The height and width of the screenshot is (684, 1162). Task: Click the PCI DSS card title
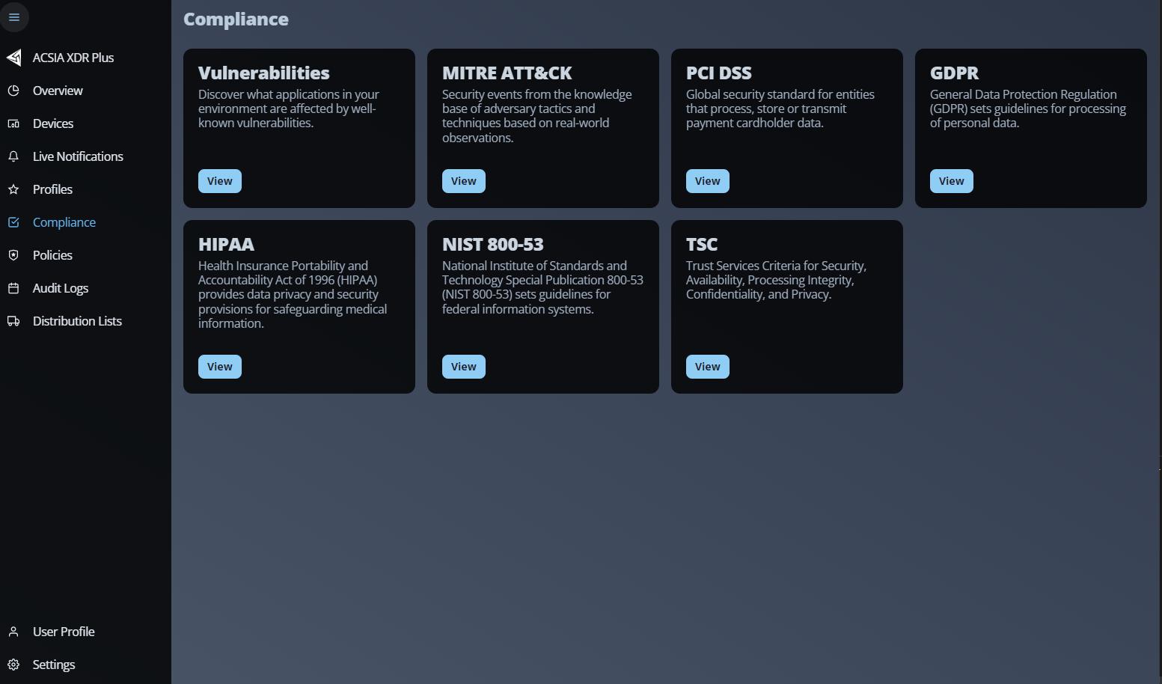719,73
